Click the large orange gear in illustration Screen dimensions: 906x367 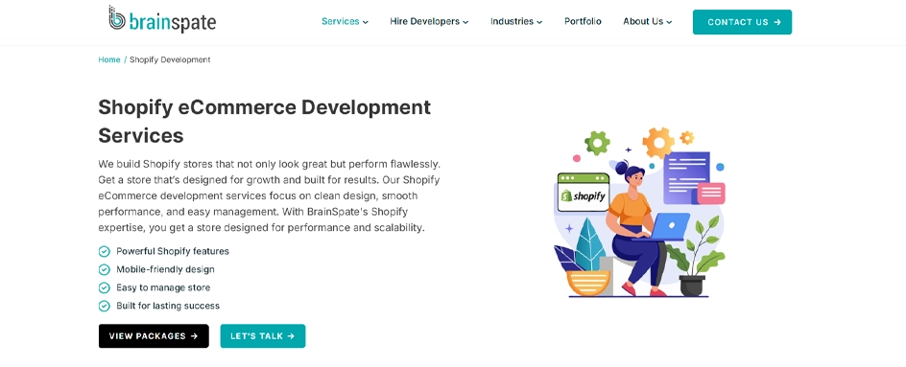[x=658, y=143]
